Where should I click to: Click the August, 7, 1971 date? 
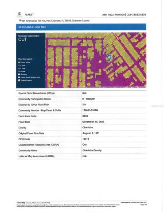(x=91, y=133)
